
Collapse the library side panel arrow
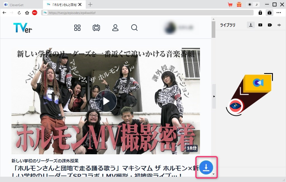point(214,96)
